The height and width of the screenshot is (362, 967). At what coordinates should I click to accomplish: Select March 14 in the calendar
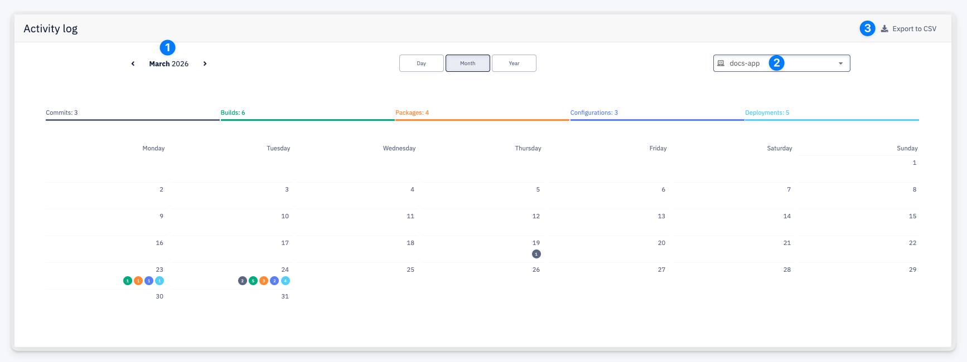787,216
